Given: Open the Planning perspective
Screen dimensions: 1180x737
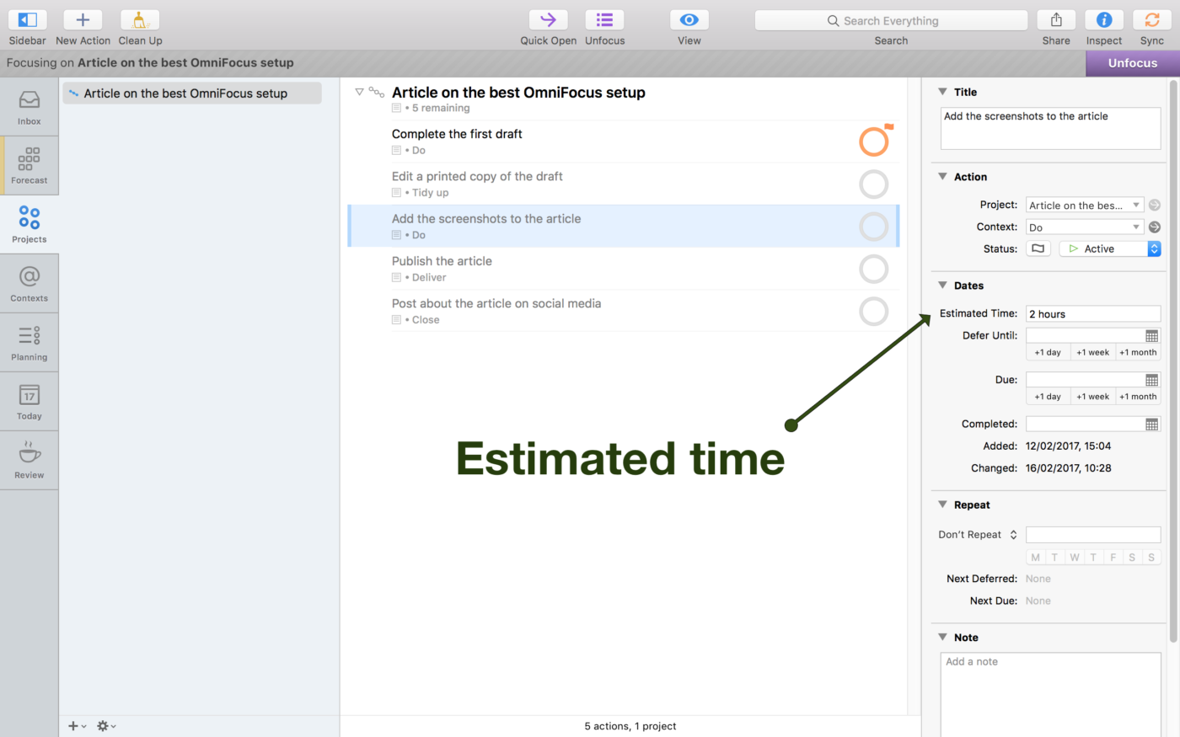Looking at the screenshot, I should coord(29,343).
